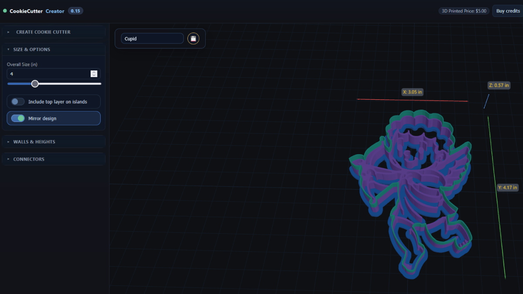Click the X: 3.05 in dimension label

tap(412, 92)
